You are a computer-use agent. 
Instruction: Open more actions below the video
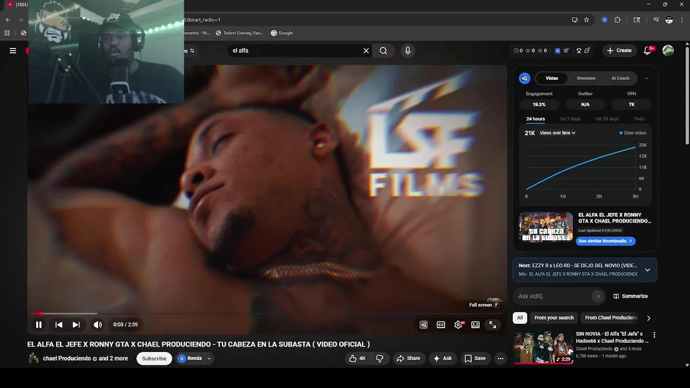tap(500, 358)
